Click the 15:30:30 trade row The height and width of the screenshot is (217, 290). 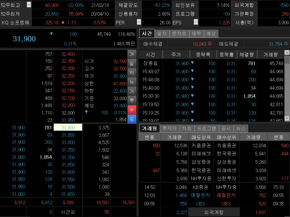click(211, 96)
